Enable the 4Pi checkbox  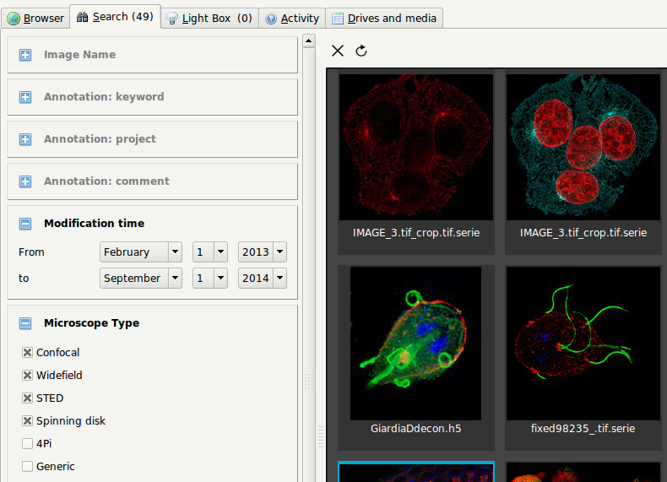pos(27,444)
